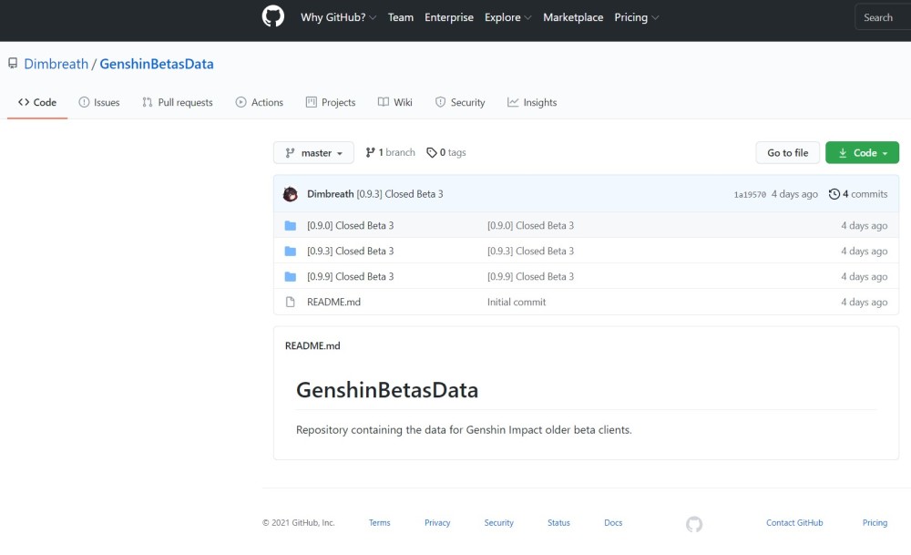Viewport: 911px width, 555px height.
Task: Open the Privacy footer link
Action: click(437, 523)
